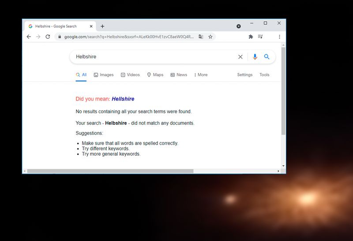Switch to Maps results

click(155, 75)
